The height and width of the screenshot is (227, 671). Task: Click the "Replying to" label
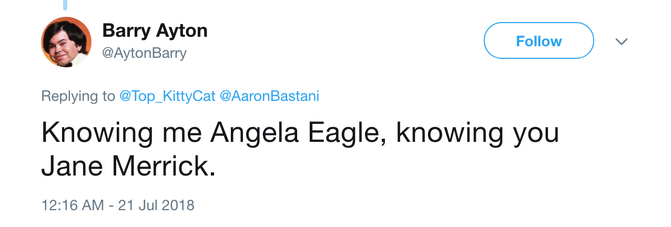[x=78, y=96]
